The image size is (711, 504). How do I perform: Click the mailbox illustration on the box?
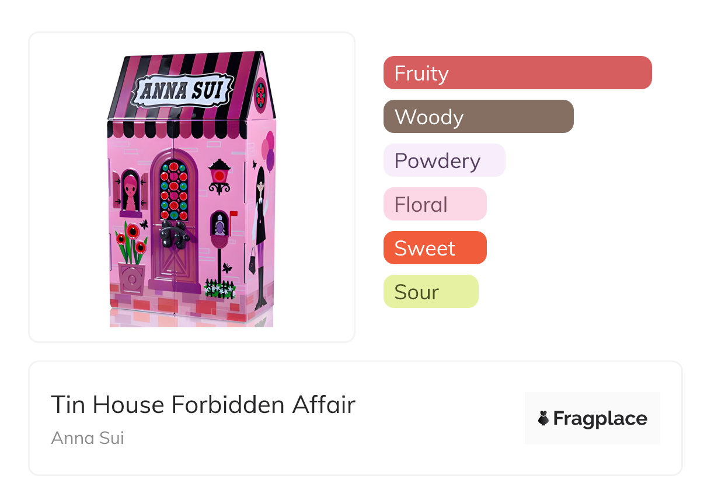tap(219, 225)
